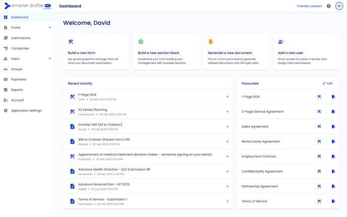Open Reports in sidebar
Image resolution: width=347 pixels, height=217 pixels.
(x=28, y=90)
